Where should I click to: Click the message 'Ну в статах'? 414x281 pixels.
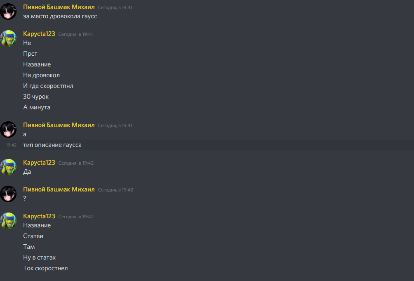39,257
